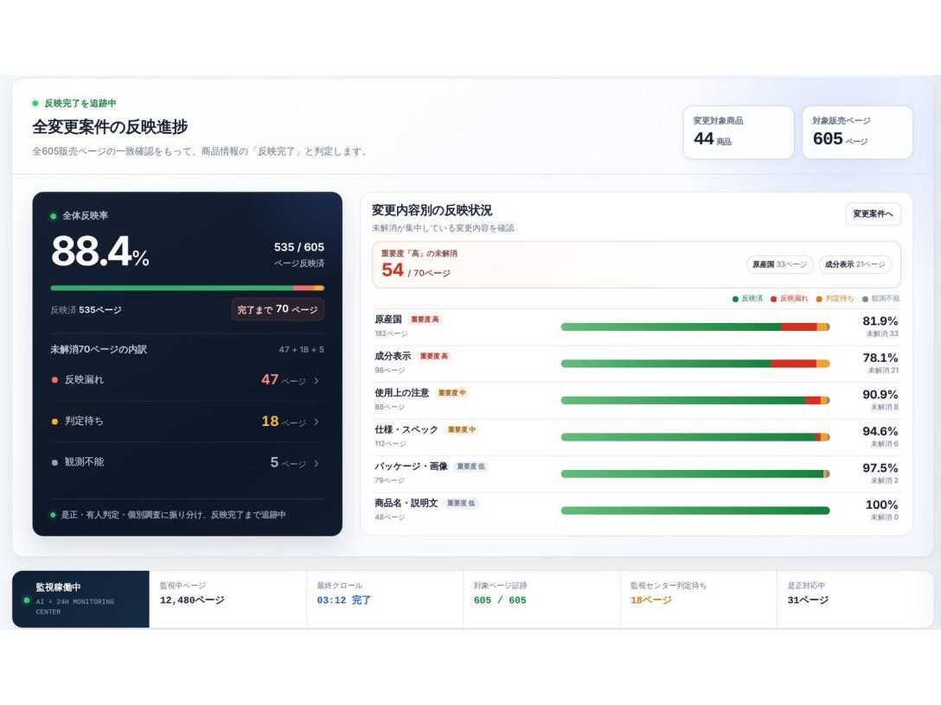Screen dimensions: 941x705
Task: Click the 18 ページ count in 判定待ち row
Action: [x=284, y=422]
